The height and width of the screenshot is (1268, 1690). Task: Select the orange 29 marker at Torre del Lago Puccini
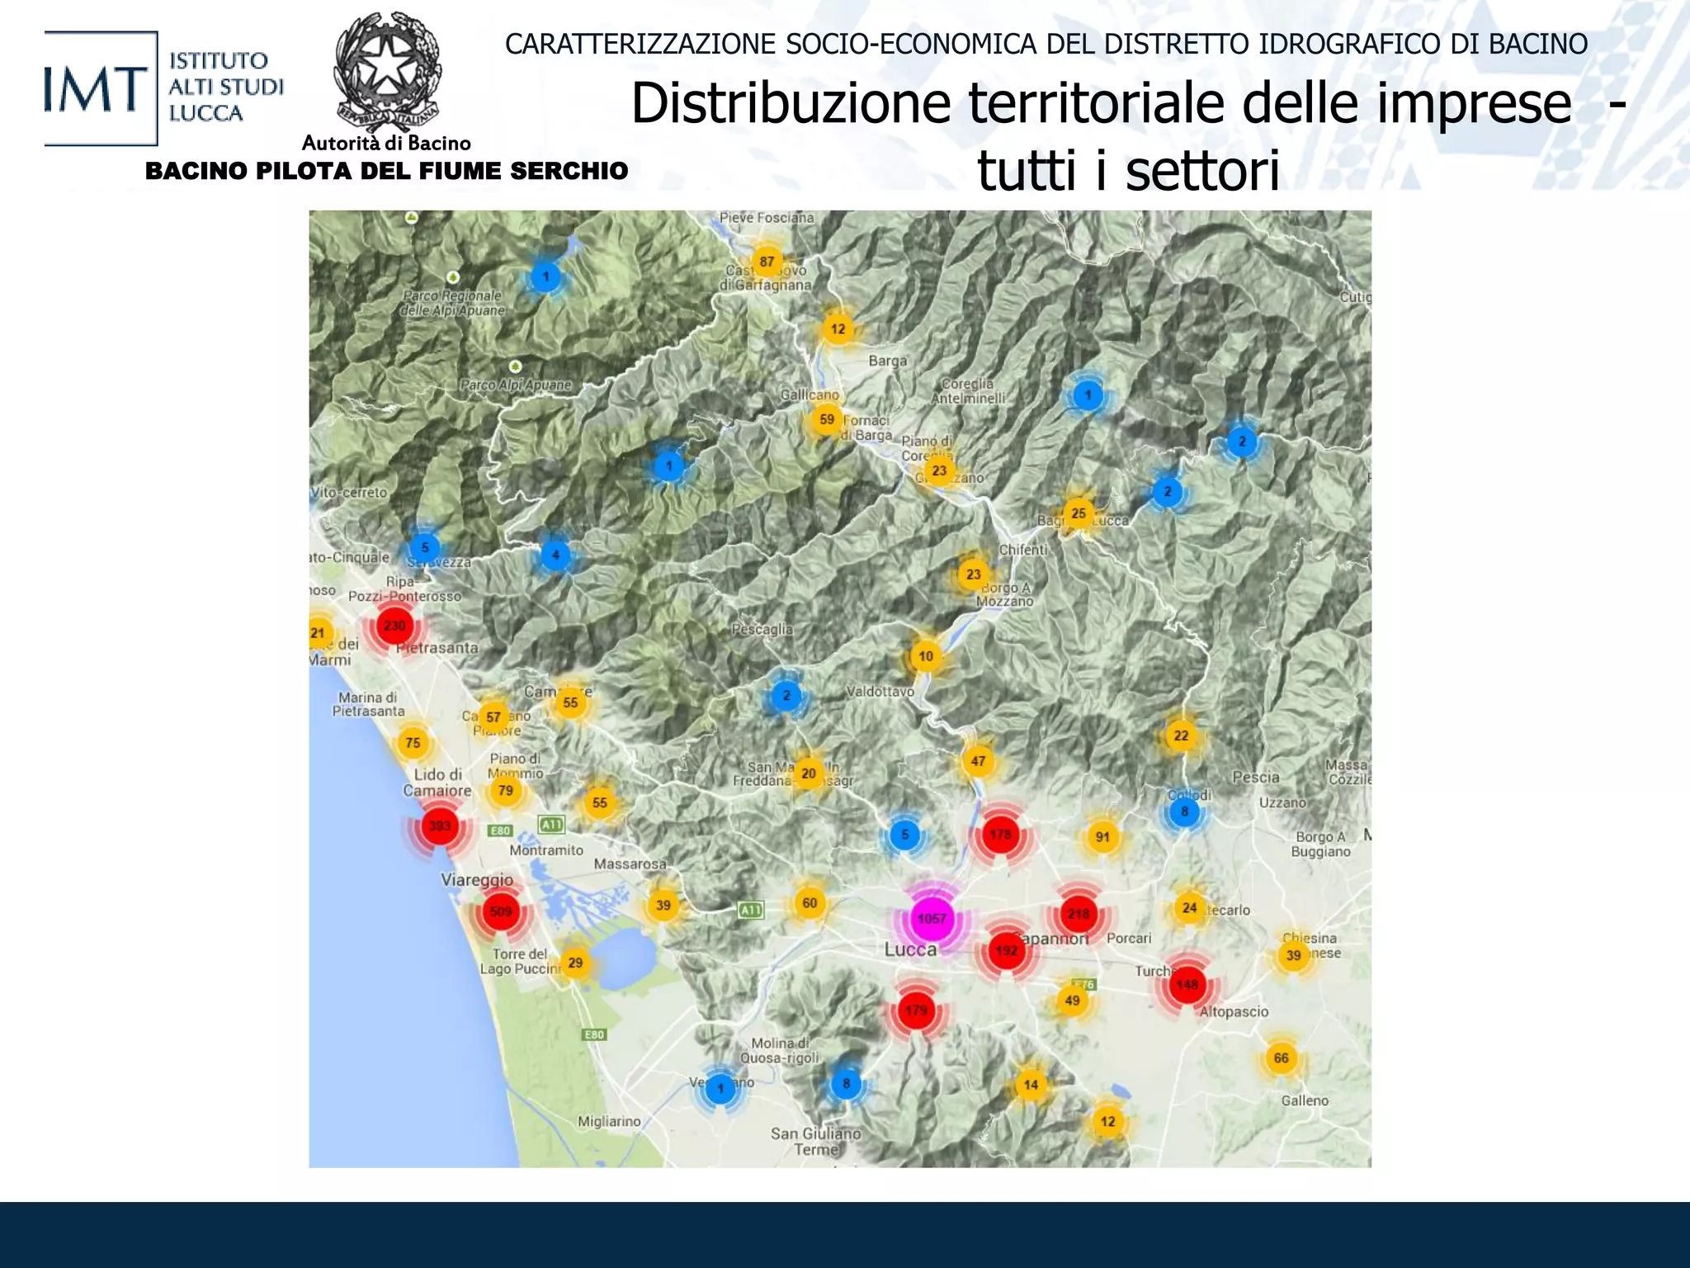click(575, 963)
